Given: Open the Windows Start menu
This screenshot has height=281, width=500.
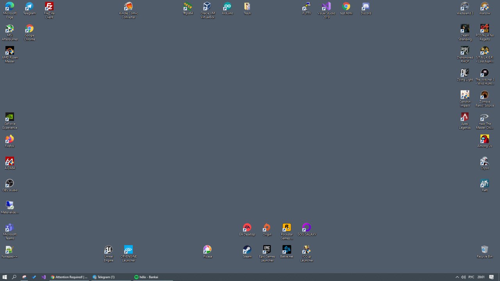Looking at the screenshot, I should pos(5,277).
